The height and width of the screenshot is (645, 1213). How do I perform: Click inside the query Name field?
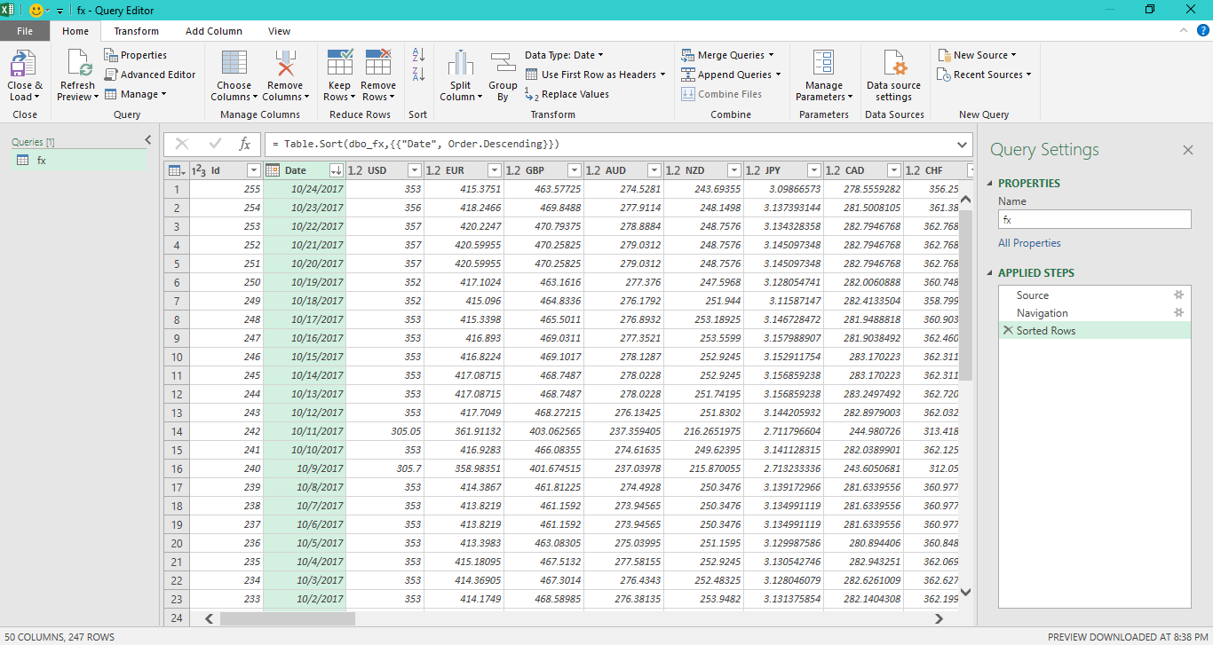1094,219
